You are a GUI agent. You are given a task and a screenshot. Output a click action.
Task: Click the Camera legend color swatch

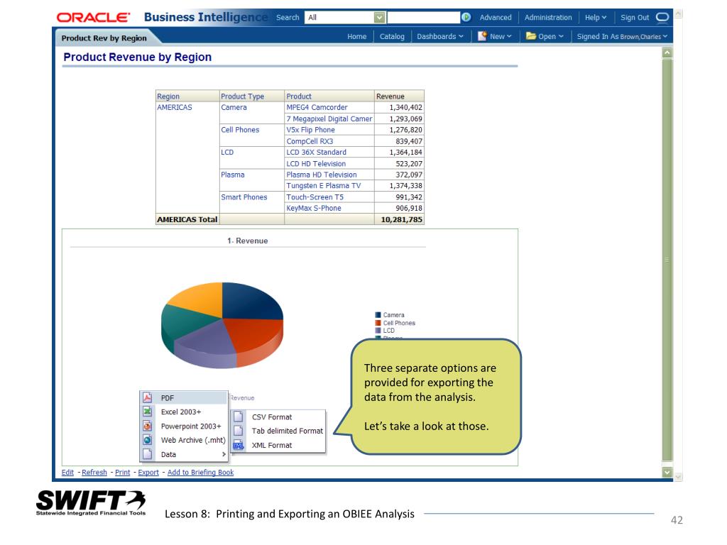tap(378, 314)
